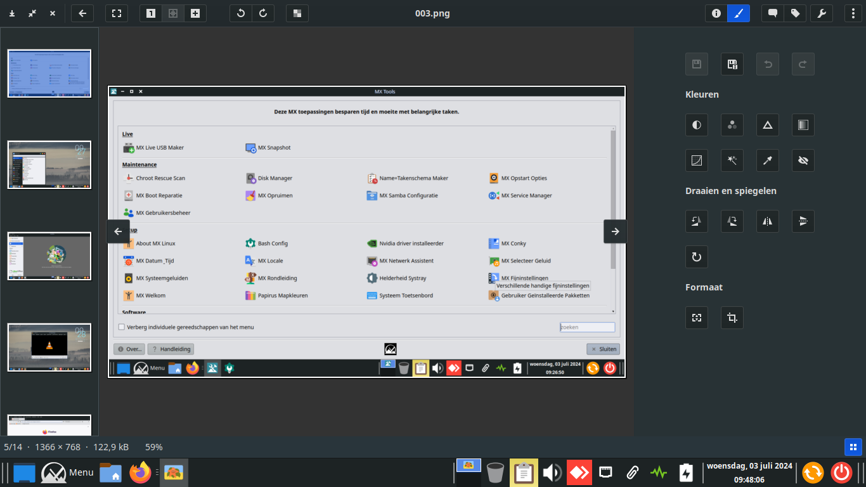Click the sharpen triangle icon under Kleuren
This screenshot has height=487, width=866.
(x=768, y=125)
